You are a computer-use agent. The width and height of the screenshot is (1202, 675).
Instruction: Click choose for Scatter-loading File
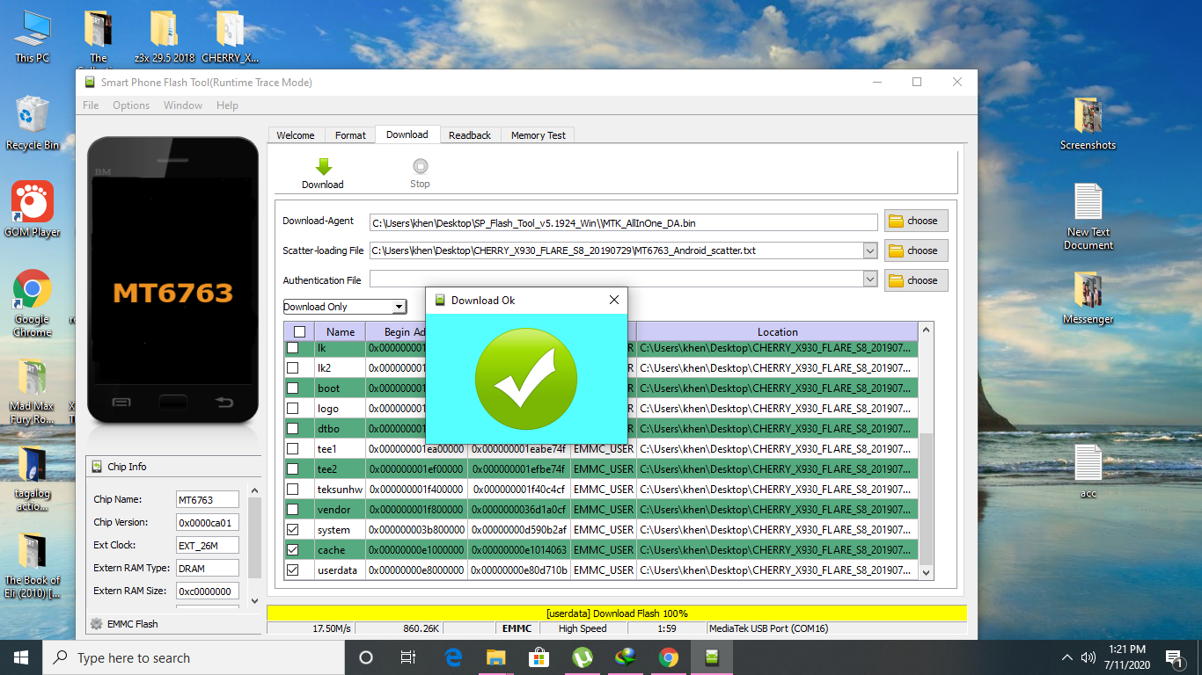pyautogui.click(x=916, y=250)
